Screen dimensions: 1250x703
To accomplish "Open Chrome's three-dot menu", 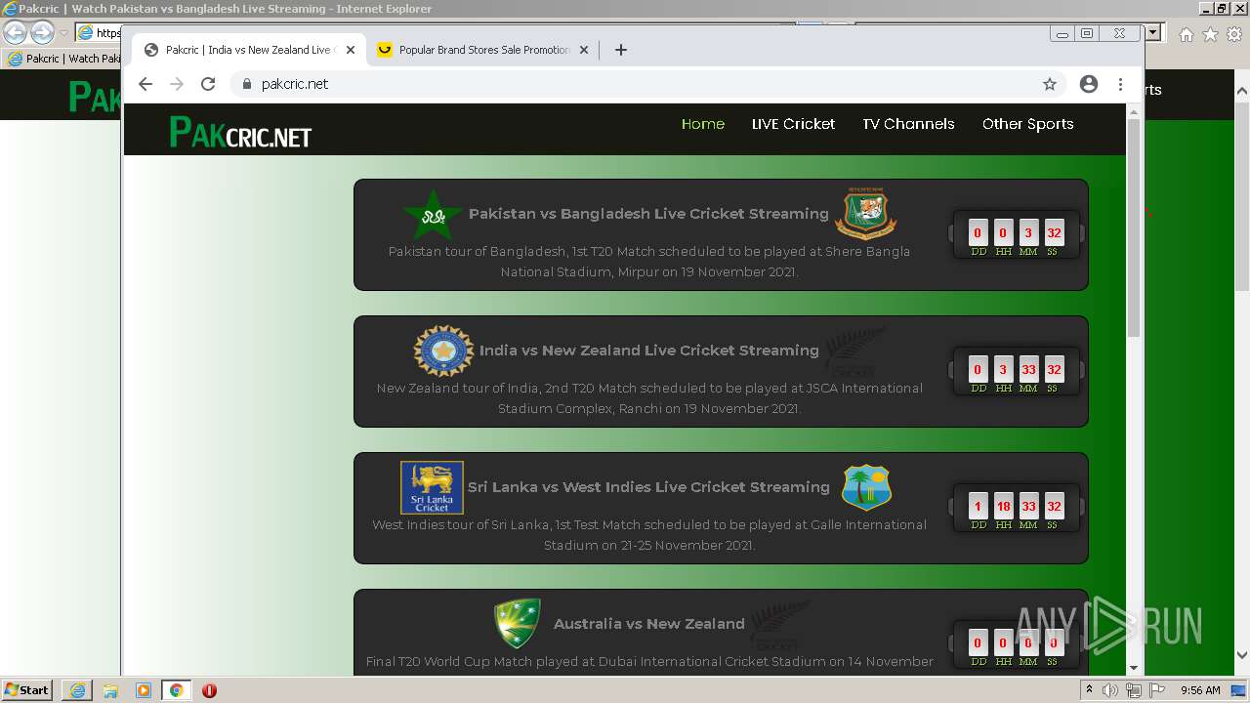I will point(1120,84).
